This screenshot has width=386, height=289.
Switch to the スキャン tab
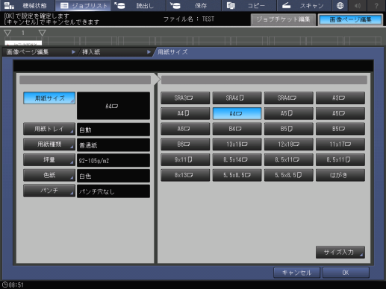tap(305, 5)
